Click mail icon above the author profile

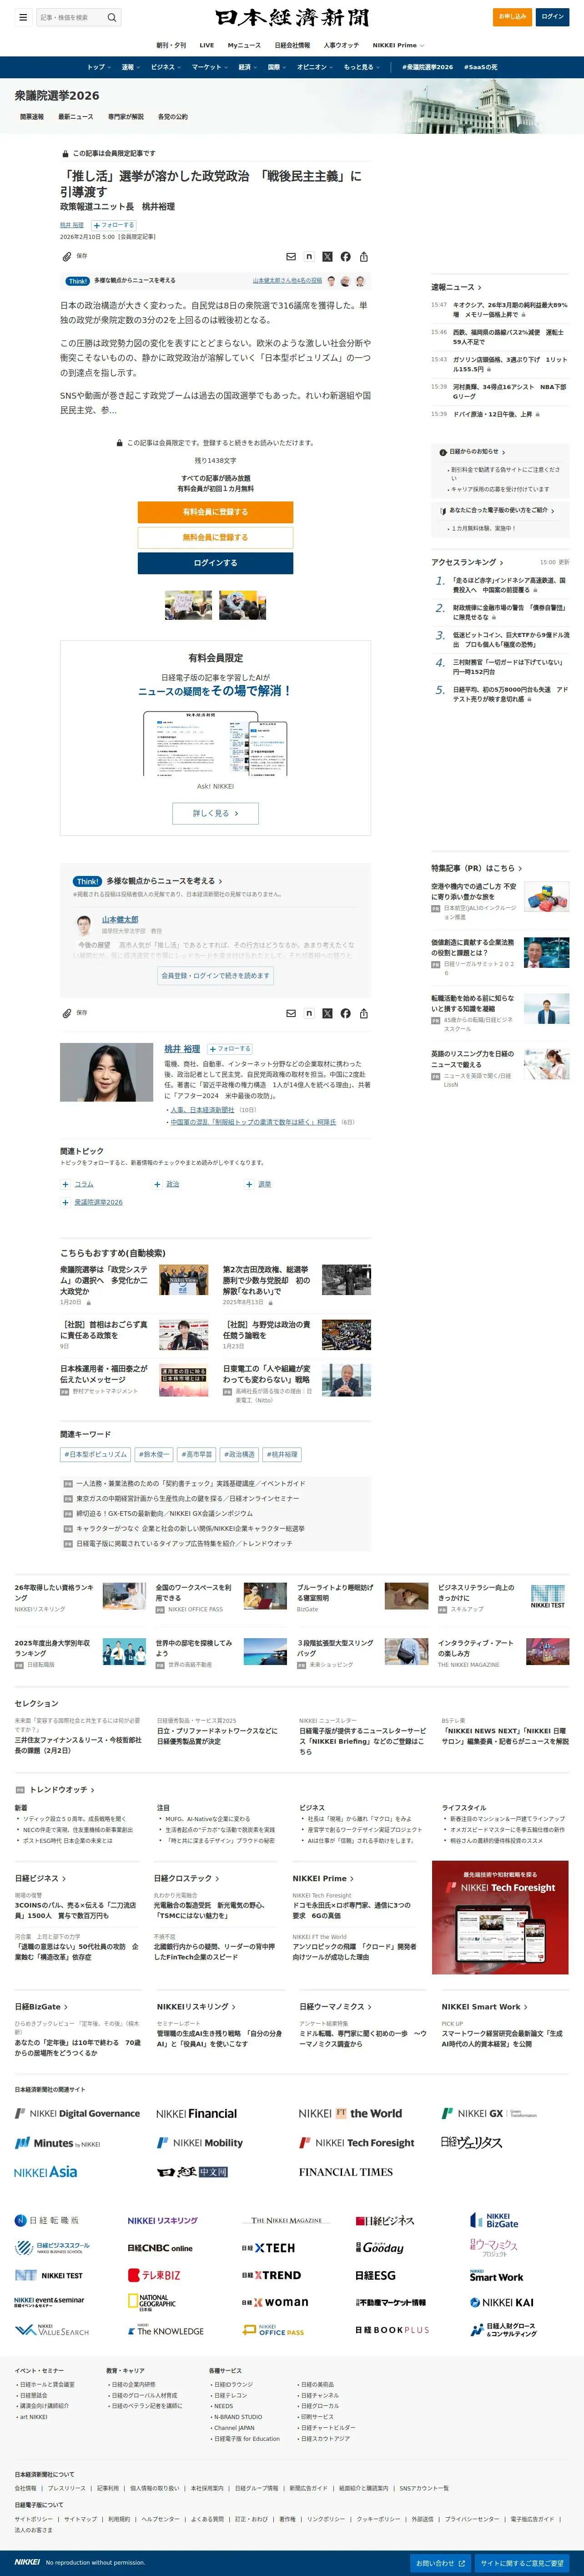(291, 1013)
